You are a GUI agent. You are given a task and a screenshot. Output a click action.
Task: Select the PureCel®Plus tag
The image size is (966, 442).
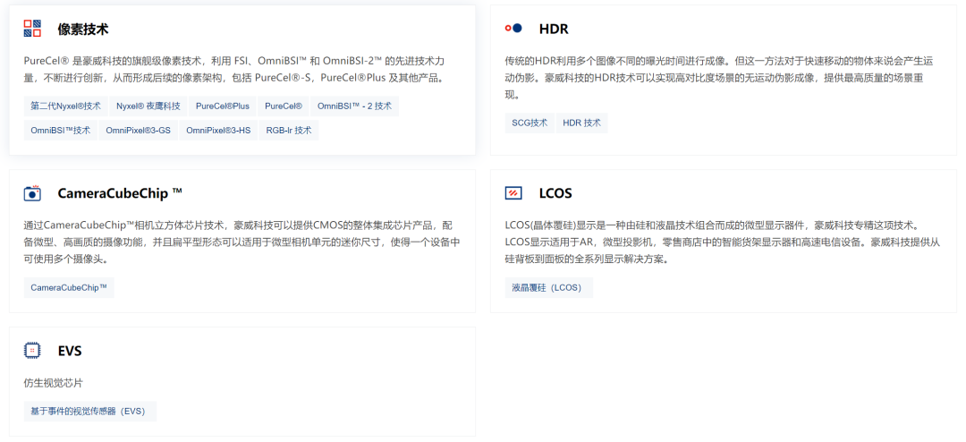[223, 106]
